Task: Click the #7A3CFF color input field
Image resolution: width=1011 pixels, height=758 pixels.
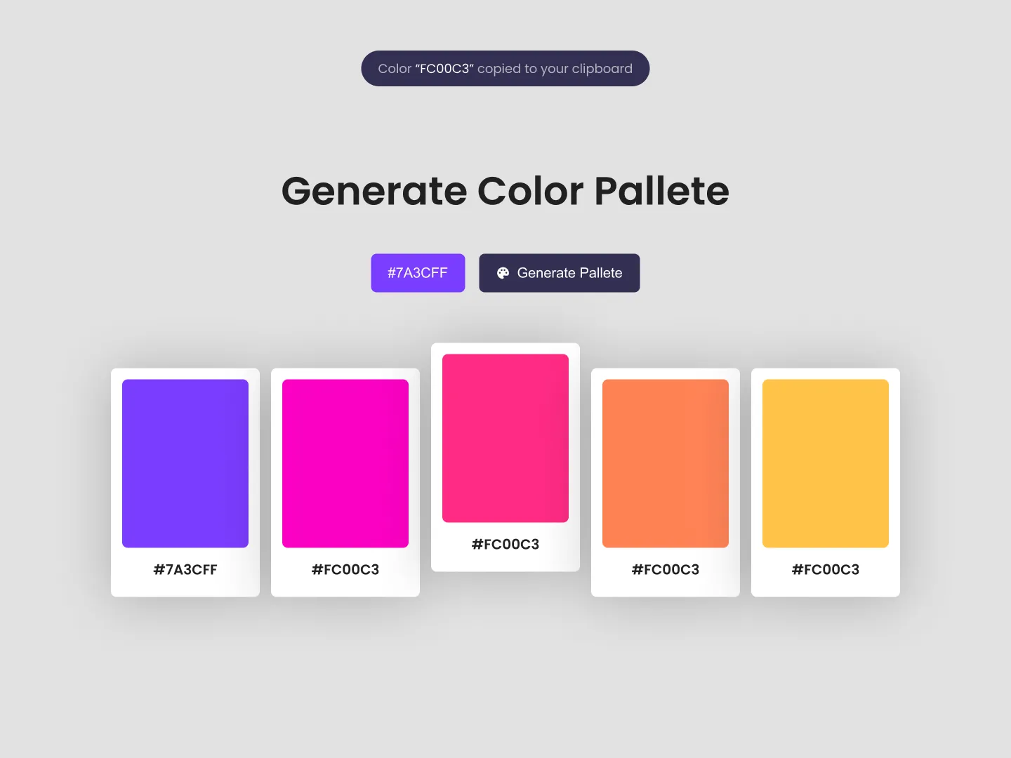Action: pos(418,272)
